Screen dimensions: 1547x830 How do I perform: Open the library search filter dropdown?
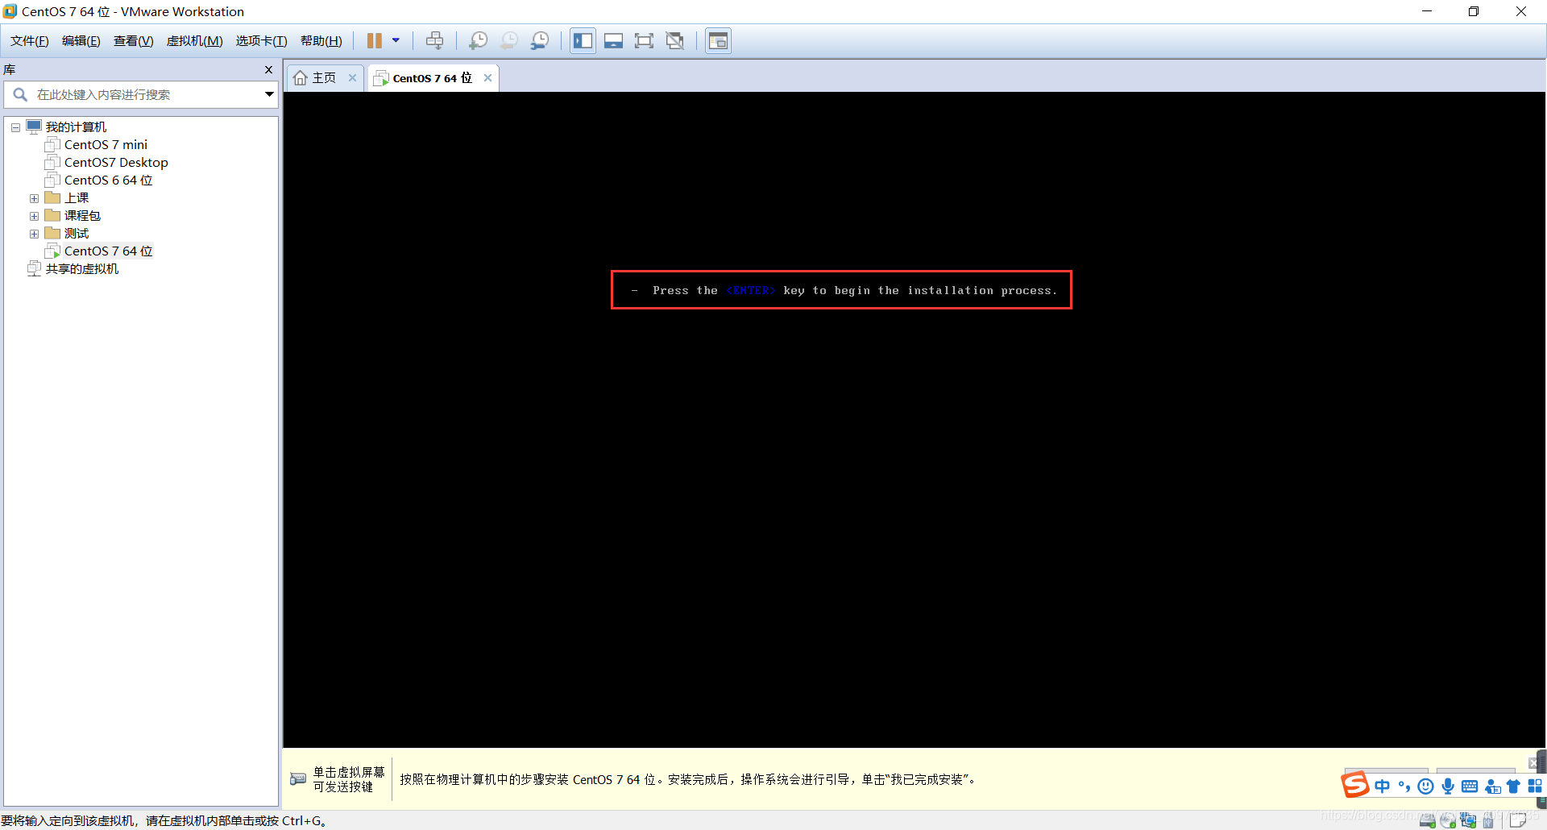click(269, 95)
